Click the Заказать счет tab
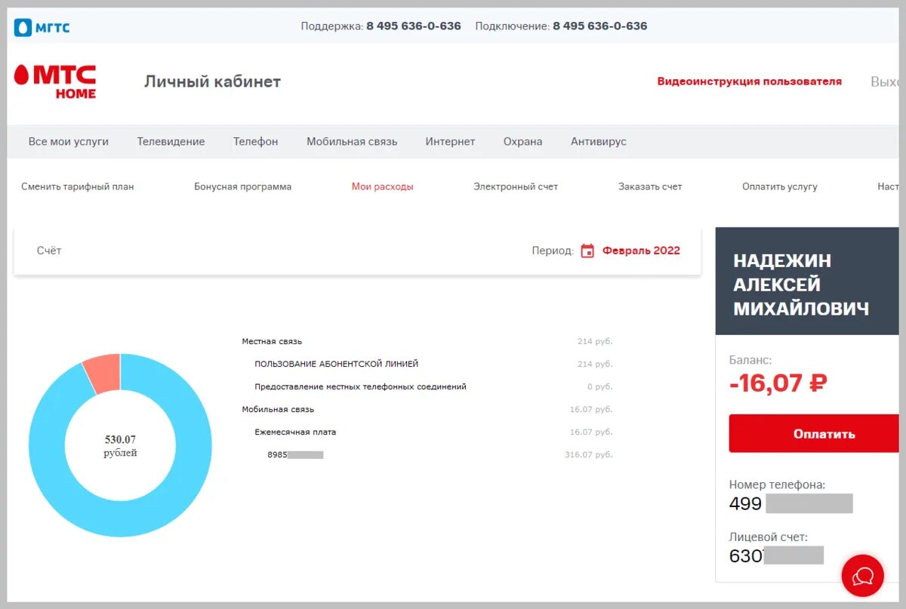906x609 pixels. coord(650,186)
